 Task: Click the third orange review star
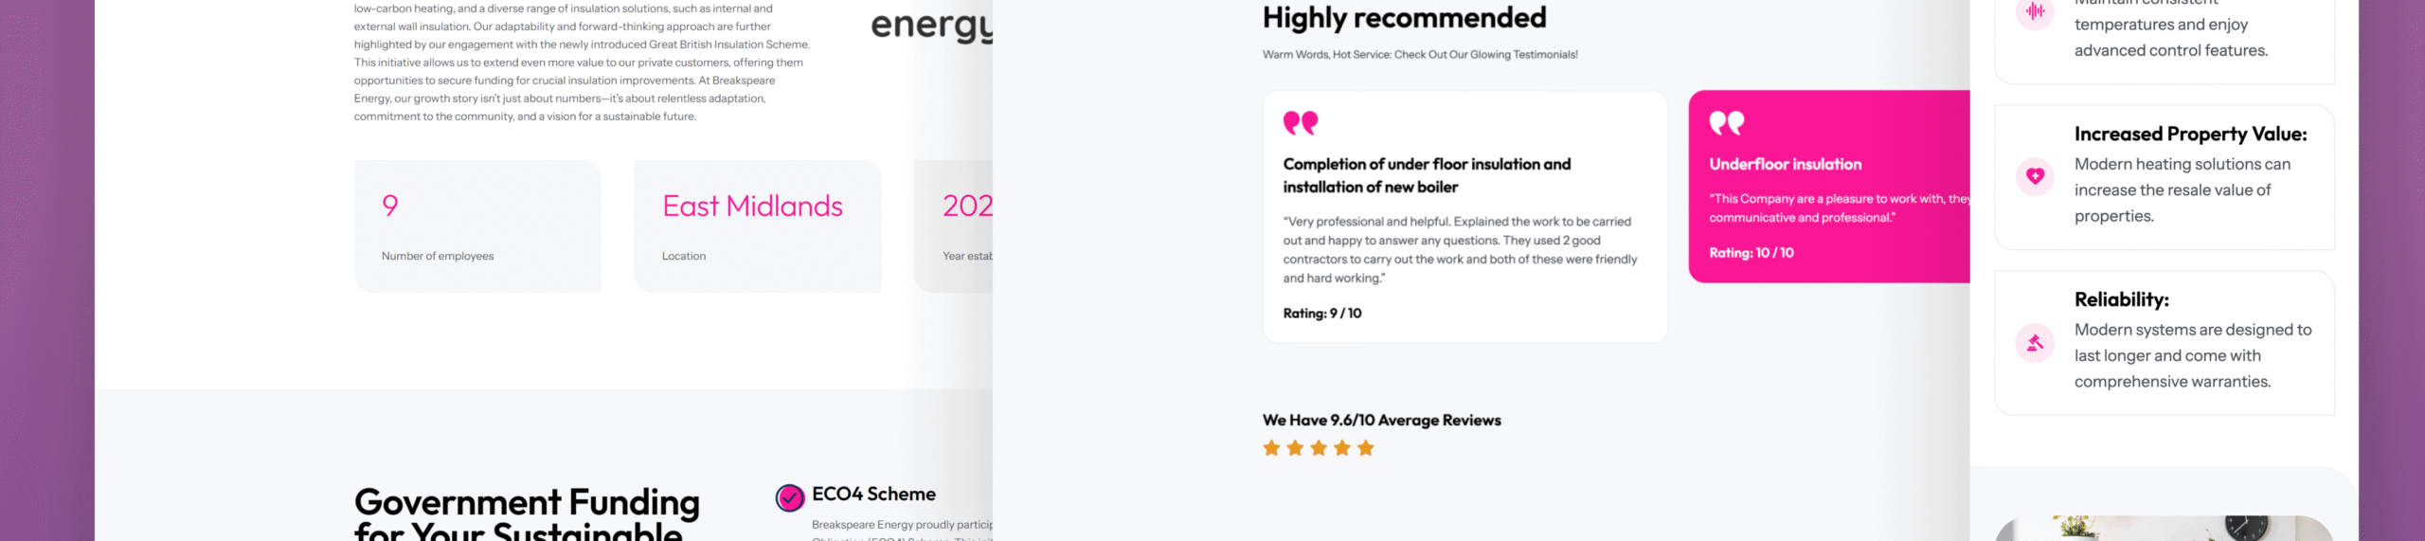[x=1319, y=448]
